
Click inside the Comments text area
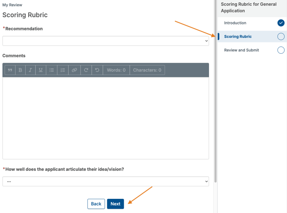tap(105, 118)
